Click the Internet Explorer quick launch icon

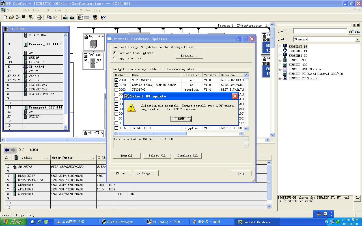click(40, 222)
